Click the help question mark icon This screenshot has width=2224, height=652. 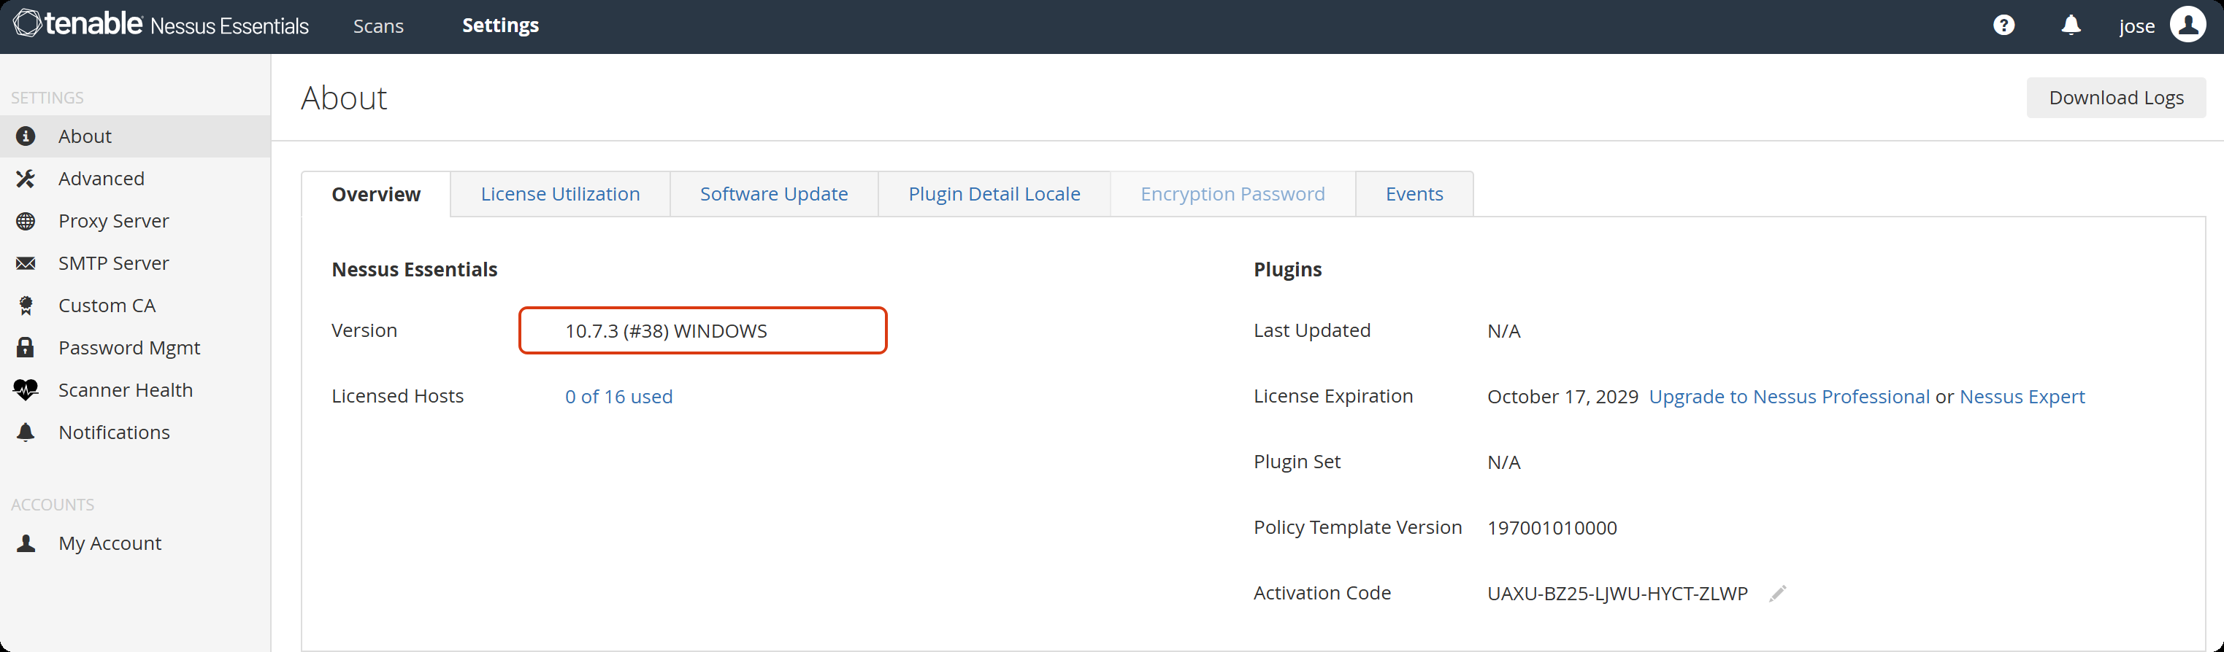[x=2003, y=26]
